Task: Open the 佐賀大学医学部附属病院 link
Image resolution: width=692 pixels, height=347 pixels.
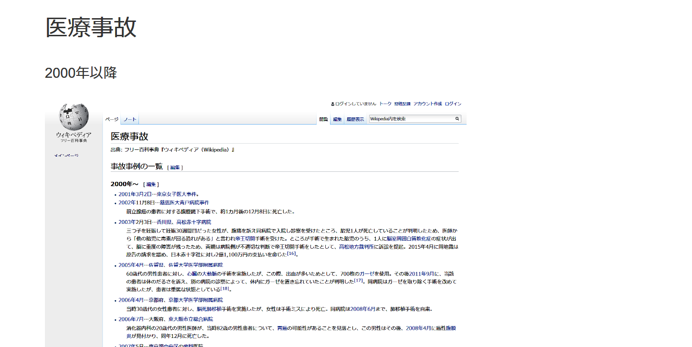Action: (196, 265)
